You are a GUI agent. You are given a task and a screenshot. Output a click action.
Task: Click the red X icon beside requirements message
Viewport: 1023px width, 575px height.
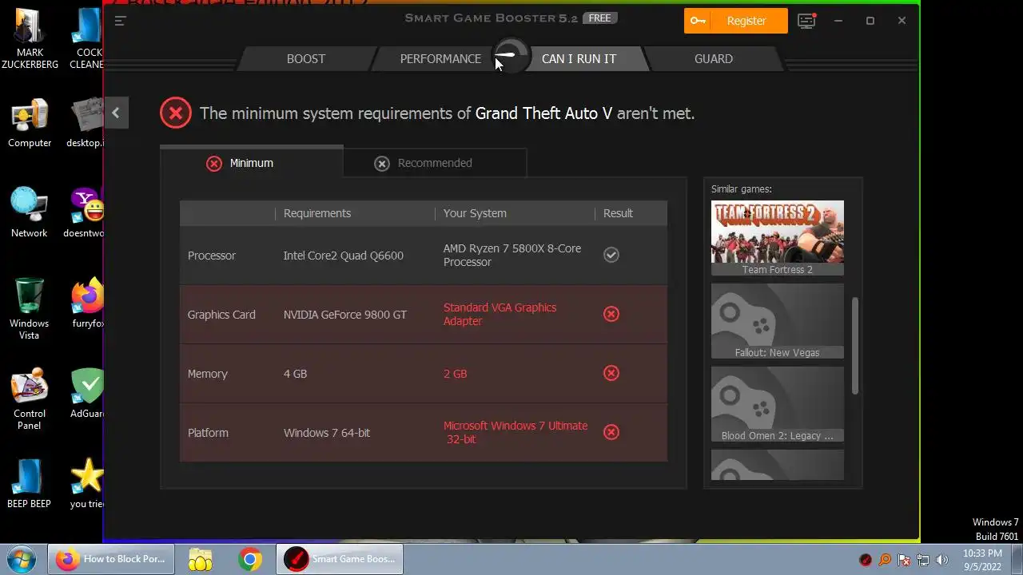coord(176,113)
